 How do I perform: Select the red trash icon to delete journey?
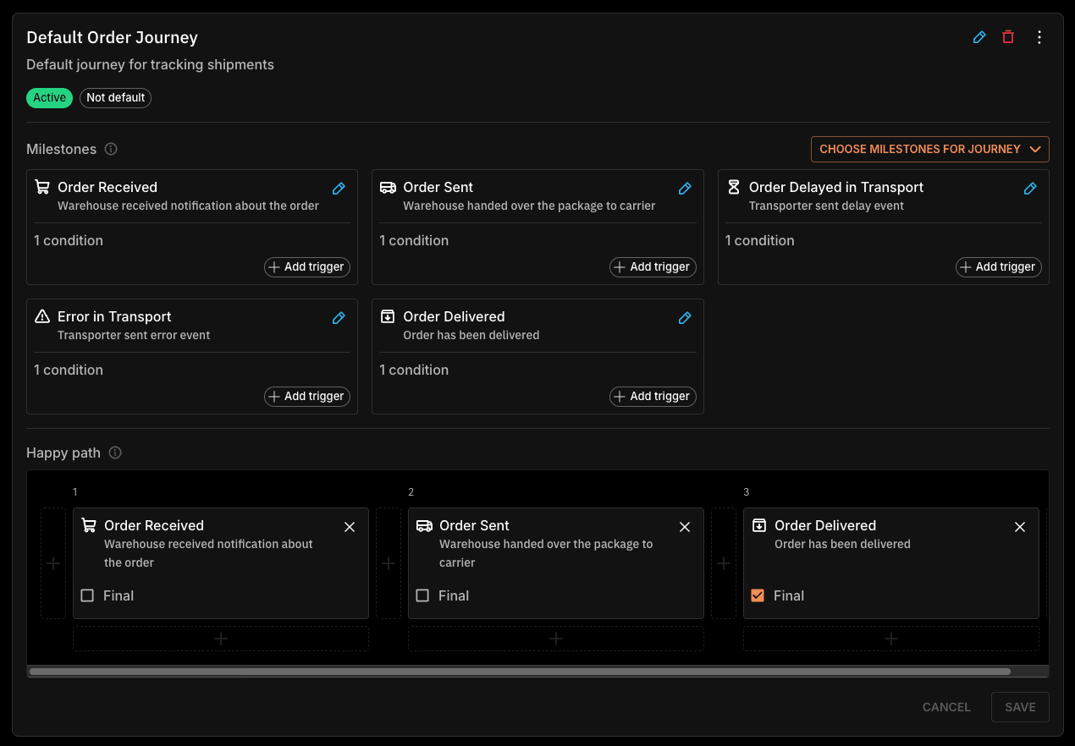(x=1008, y=37)
